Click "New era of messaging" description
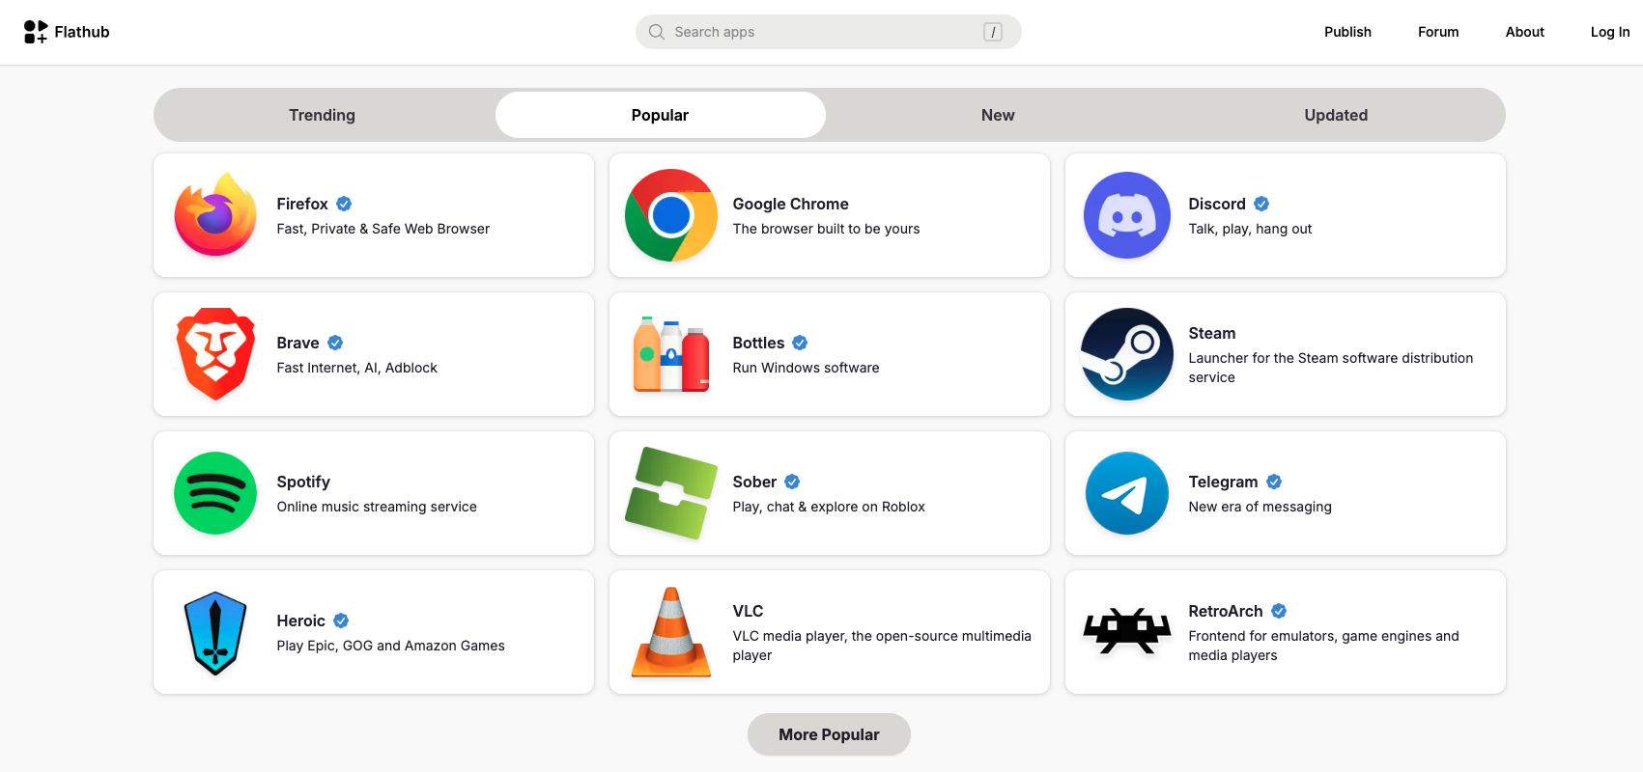 point(1261,507)
